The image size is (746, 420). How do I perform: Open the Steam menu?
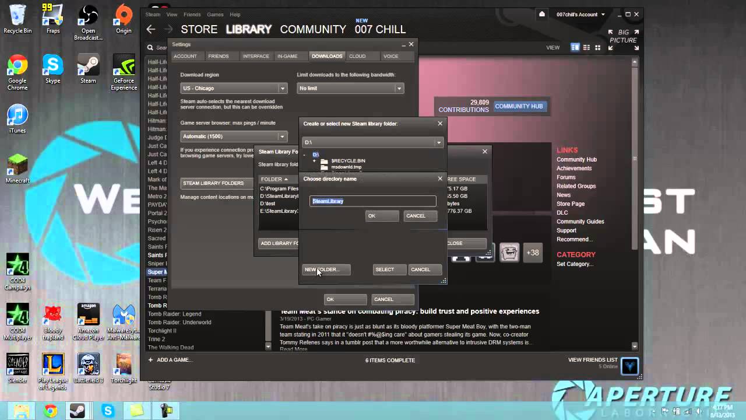coord(153,15)
